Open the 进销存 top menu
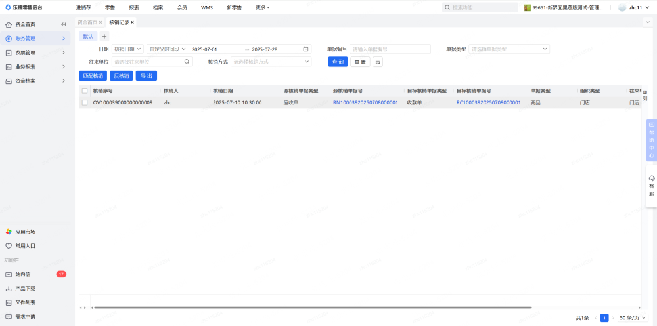 83,7
